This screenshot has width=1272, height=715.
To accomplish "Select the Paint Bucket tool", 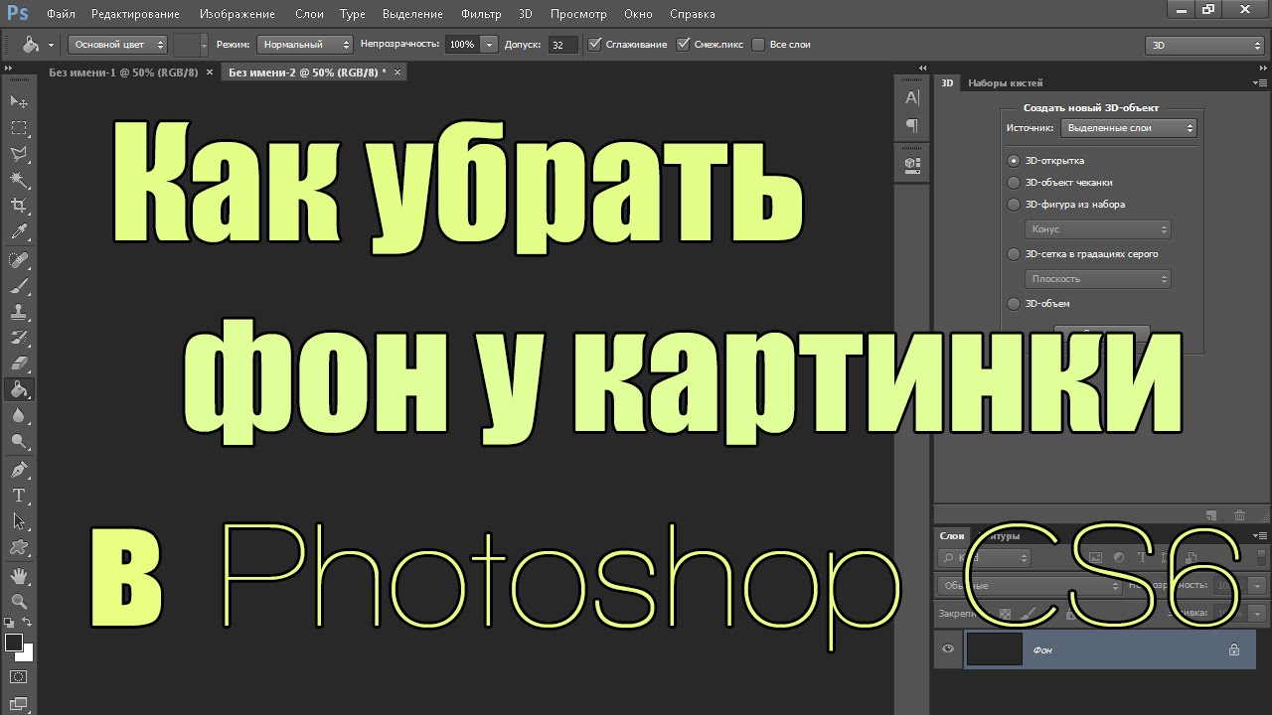I will [19, 389].
